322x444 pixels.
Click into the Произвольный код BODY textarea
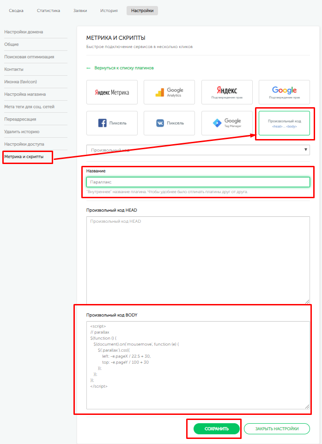(x=198, y=365)
